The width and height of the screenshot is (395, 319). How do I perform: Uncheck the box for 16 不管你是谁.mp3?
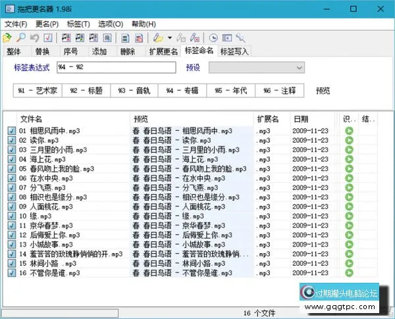pyautogui.click(x=12, y=273)
